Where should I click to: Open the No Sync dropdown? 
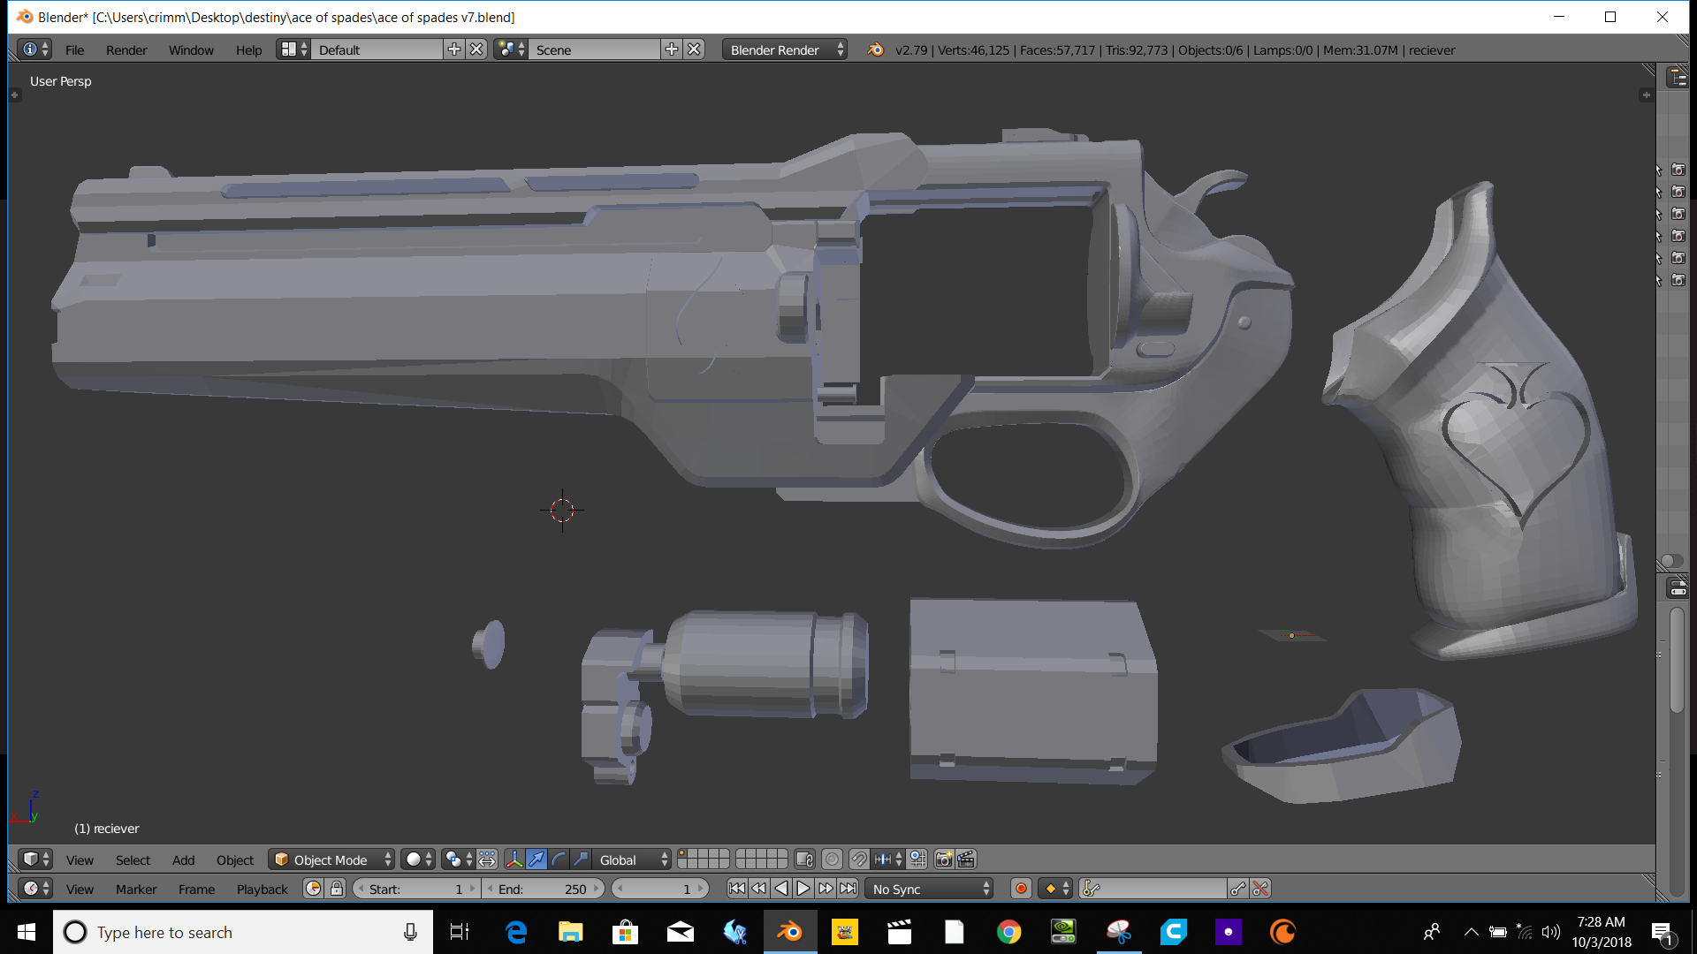930,889
